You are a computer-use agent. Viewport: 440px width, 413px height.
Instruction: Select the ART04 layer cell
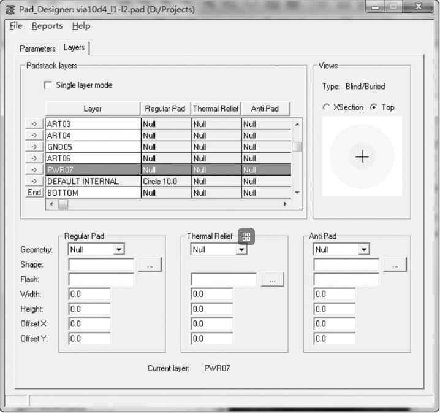93,136
